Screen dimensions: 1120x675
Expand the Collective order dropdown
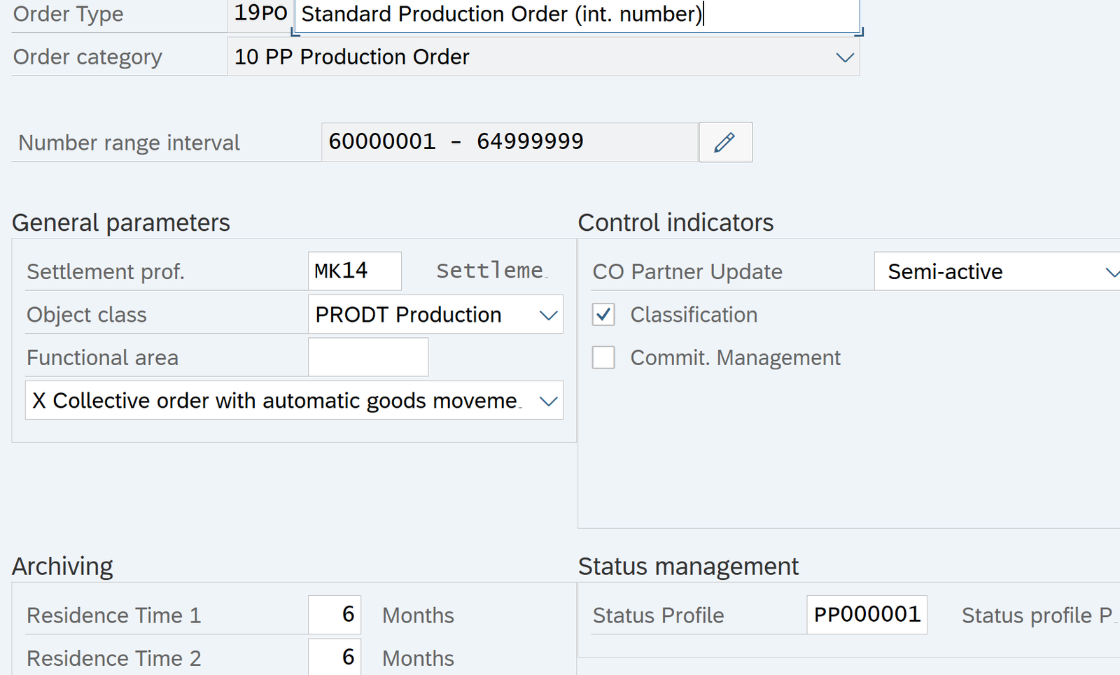[x=548, y=402]
